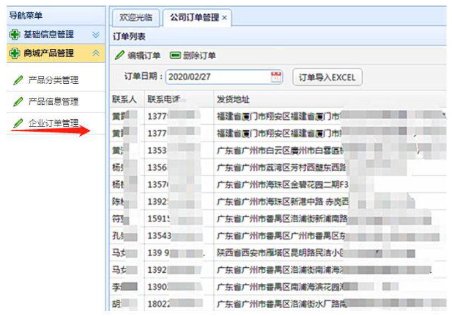The image size is (452, 316).
Task: Click the green plus icon beside 基础信息管理
Action: click(x=15, y=35)
